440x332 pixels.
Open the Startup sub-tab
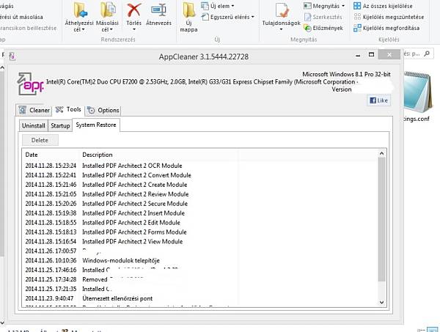click(60, 125)
